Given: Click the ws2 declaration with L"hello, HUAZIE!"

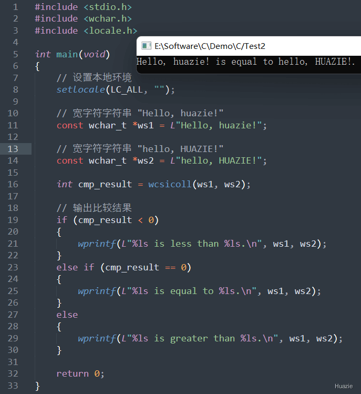Looking at the screenshot, I should (162, 161).
